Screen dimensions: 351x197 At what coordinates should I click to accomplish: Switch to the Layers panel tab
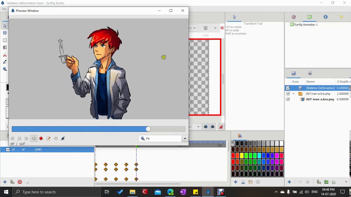coord(294,73)
